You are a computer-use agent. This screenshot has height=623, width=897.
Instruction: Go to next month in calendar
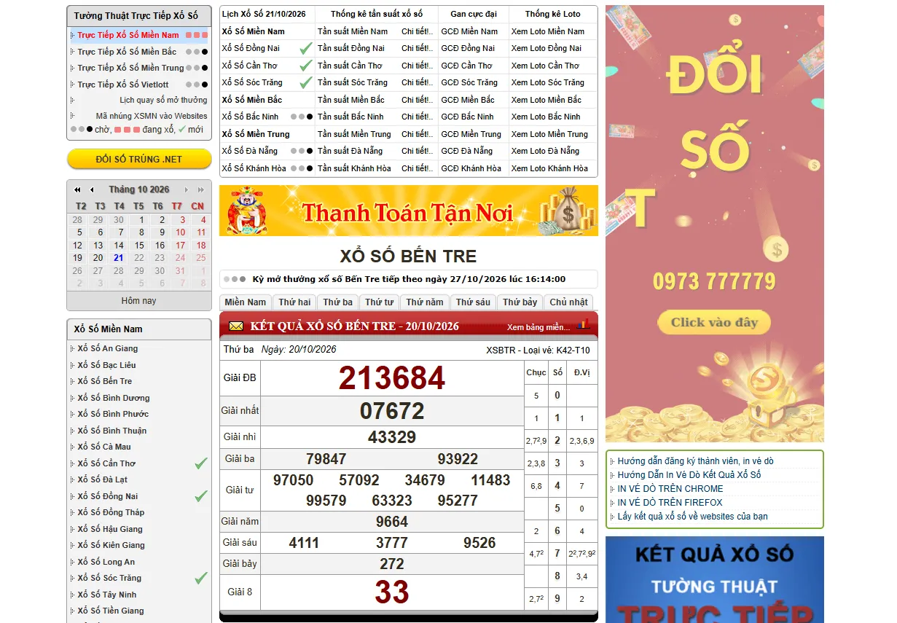click(x=187, y=189)
